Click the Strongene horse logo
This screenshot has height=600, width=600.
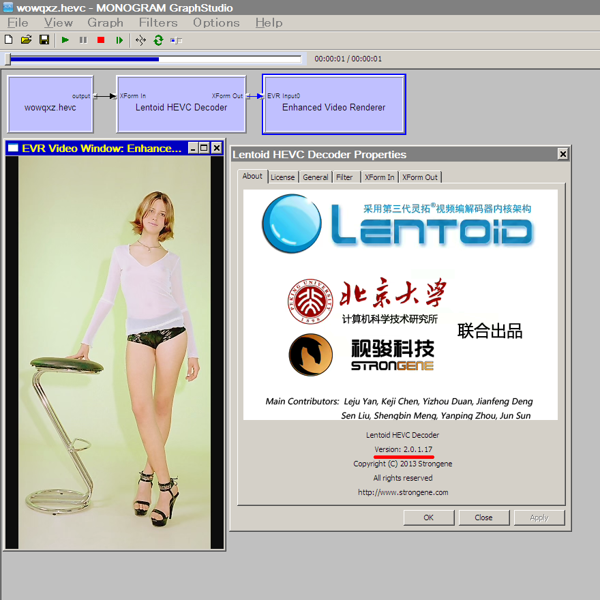[311, 355]
